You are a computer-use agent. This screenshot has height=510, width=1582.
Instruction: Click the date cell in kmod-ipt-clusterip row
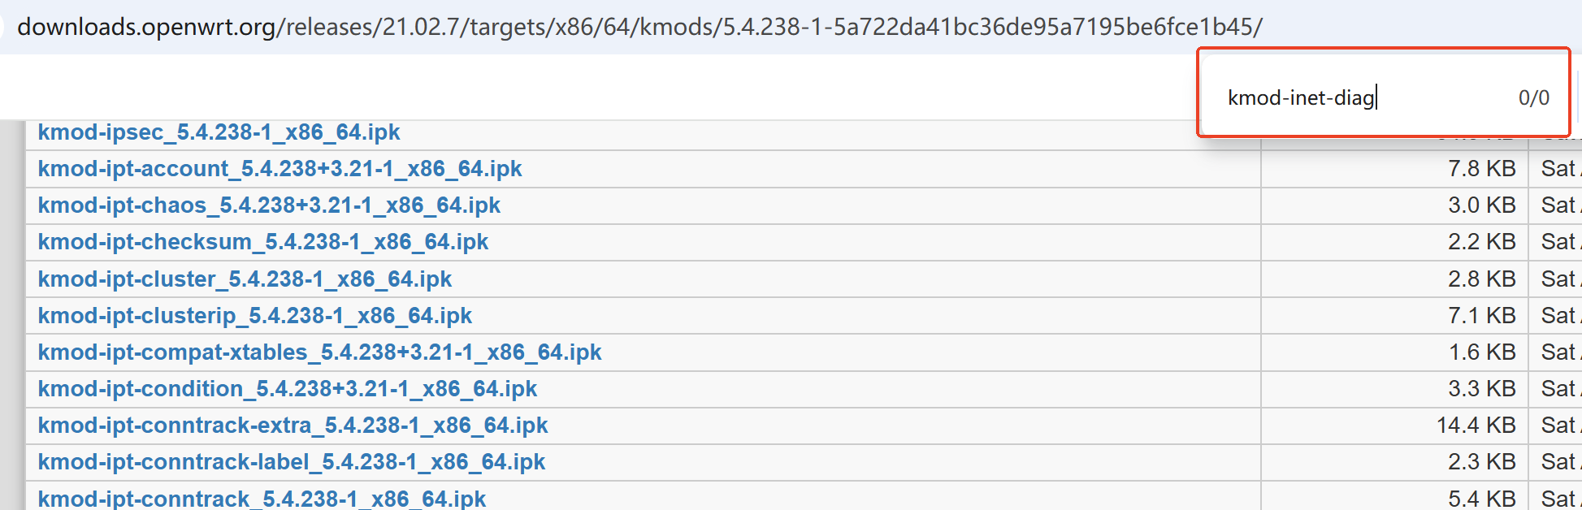point(1556,316)
